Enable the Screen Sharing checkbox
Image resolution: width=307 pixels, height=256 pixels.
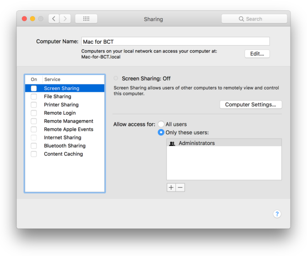(34, 88)
